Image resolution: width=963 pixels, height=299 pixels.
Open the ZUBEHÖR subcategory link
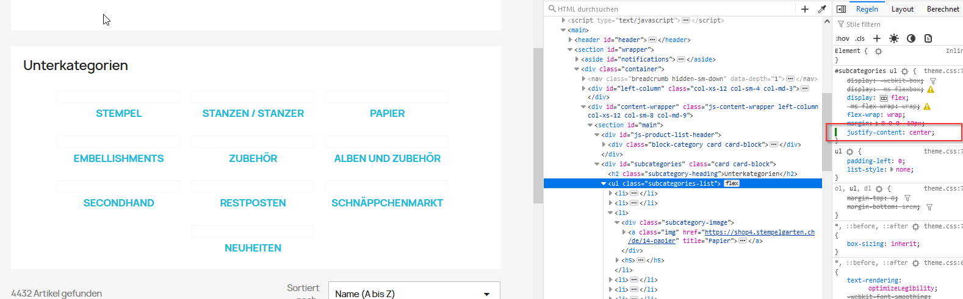[x=253, y=158]
